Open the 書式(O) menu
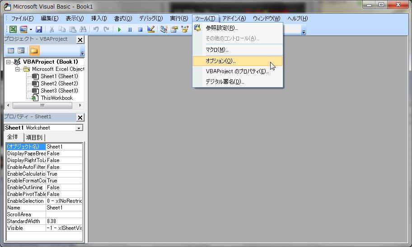Viewport: 412px width, 247px height. pos(123,19)
